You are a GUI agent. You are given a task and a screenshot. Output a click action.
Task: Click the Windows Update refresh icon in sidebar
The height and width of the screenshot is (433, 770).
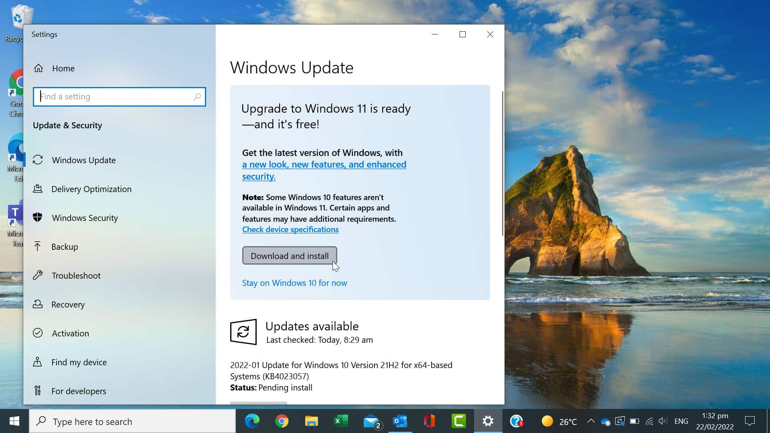38,160
